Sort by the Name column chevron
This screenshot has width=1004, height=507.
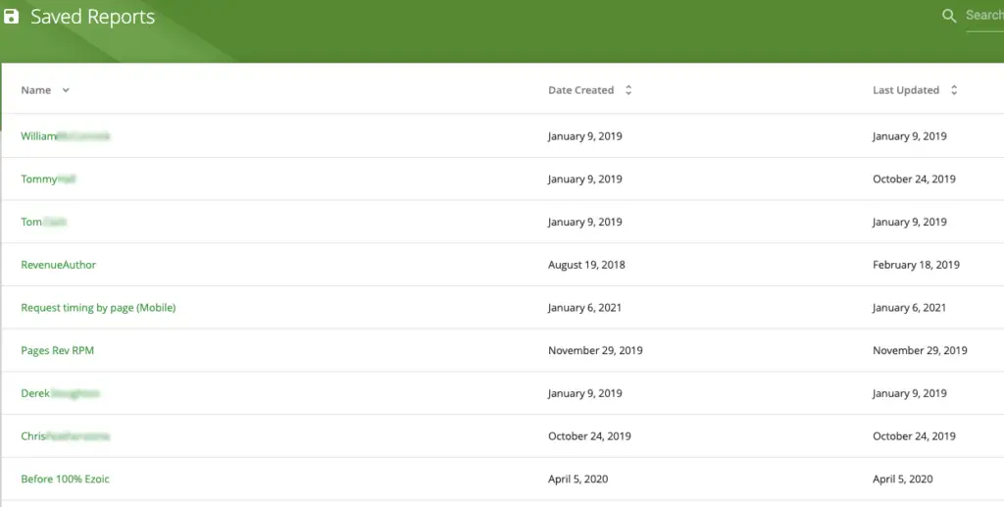(66, 90)
